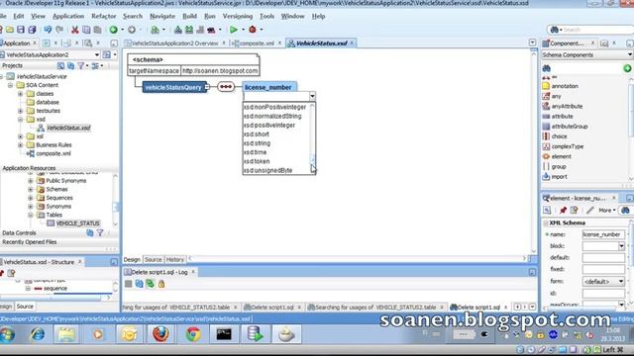
Task: Expand the classes folder
Action: (20, 94)
